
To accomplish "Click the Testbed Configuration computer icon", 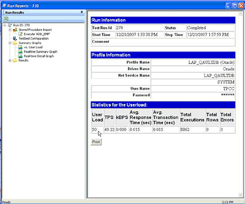I will (15, 39).
